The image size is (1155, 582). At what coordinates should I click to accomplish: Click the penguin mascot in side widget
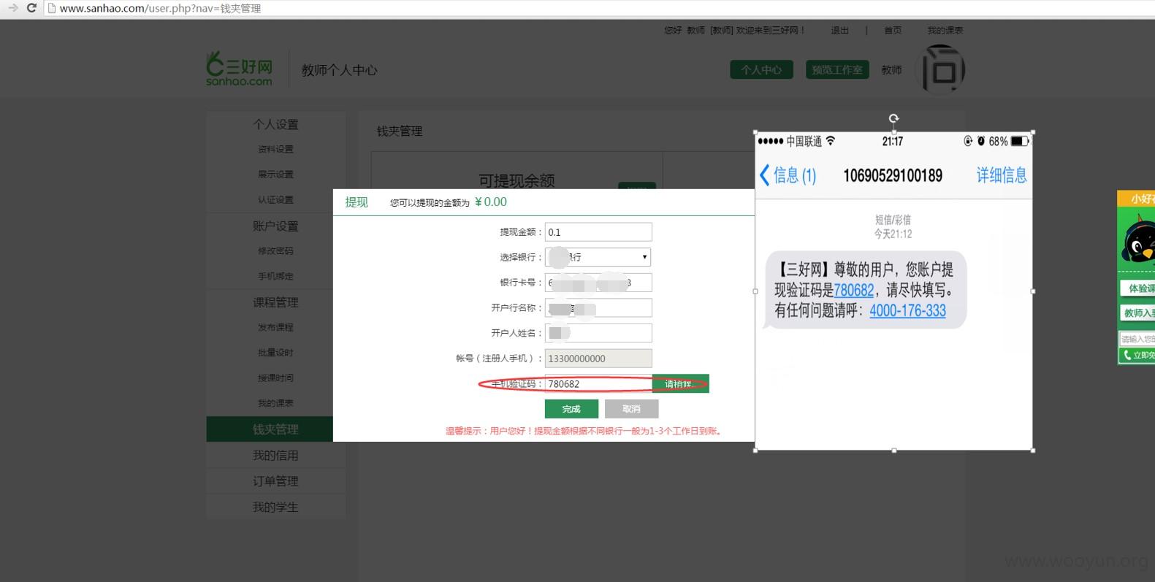[1138, 240]
